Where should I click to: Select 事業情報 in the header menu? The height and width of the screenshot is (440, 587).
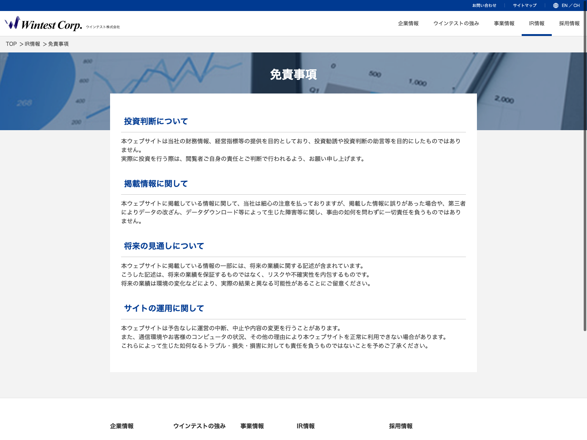[504, 23]
